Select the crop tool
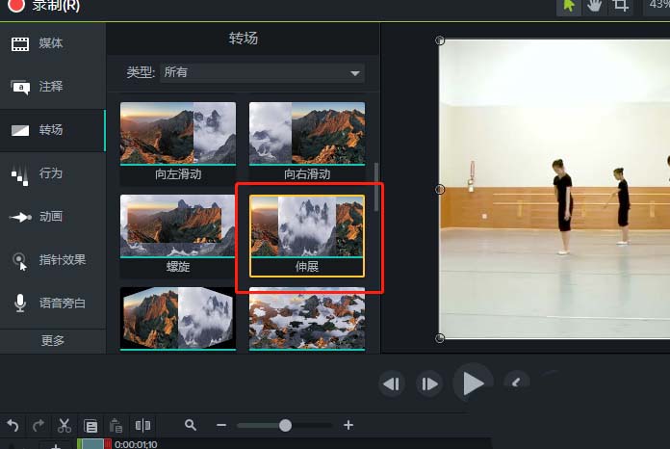The image size is (670, 449). pyautogui.click(x=621, y=6)
